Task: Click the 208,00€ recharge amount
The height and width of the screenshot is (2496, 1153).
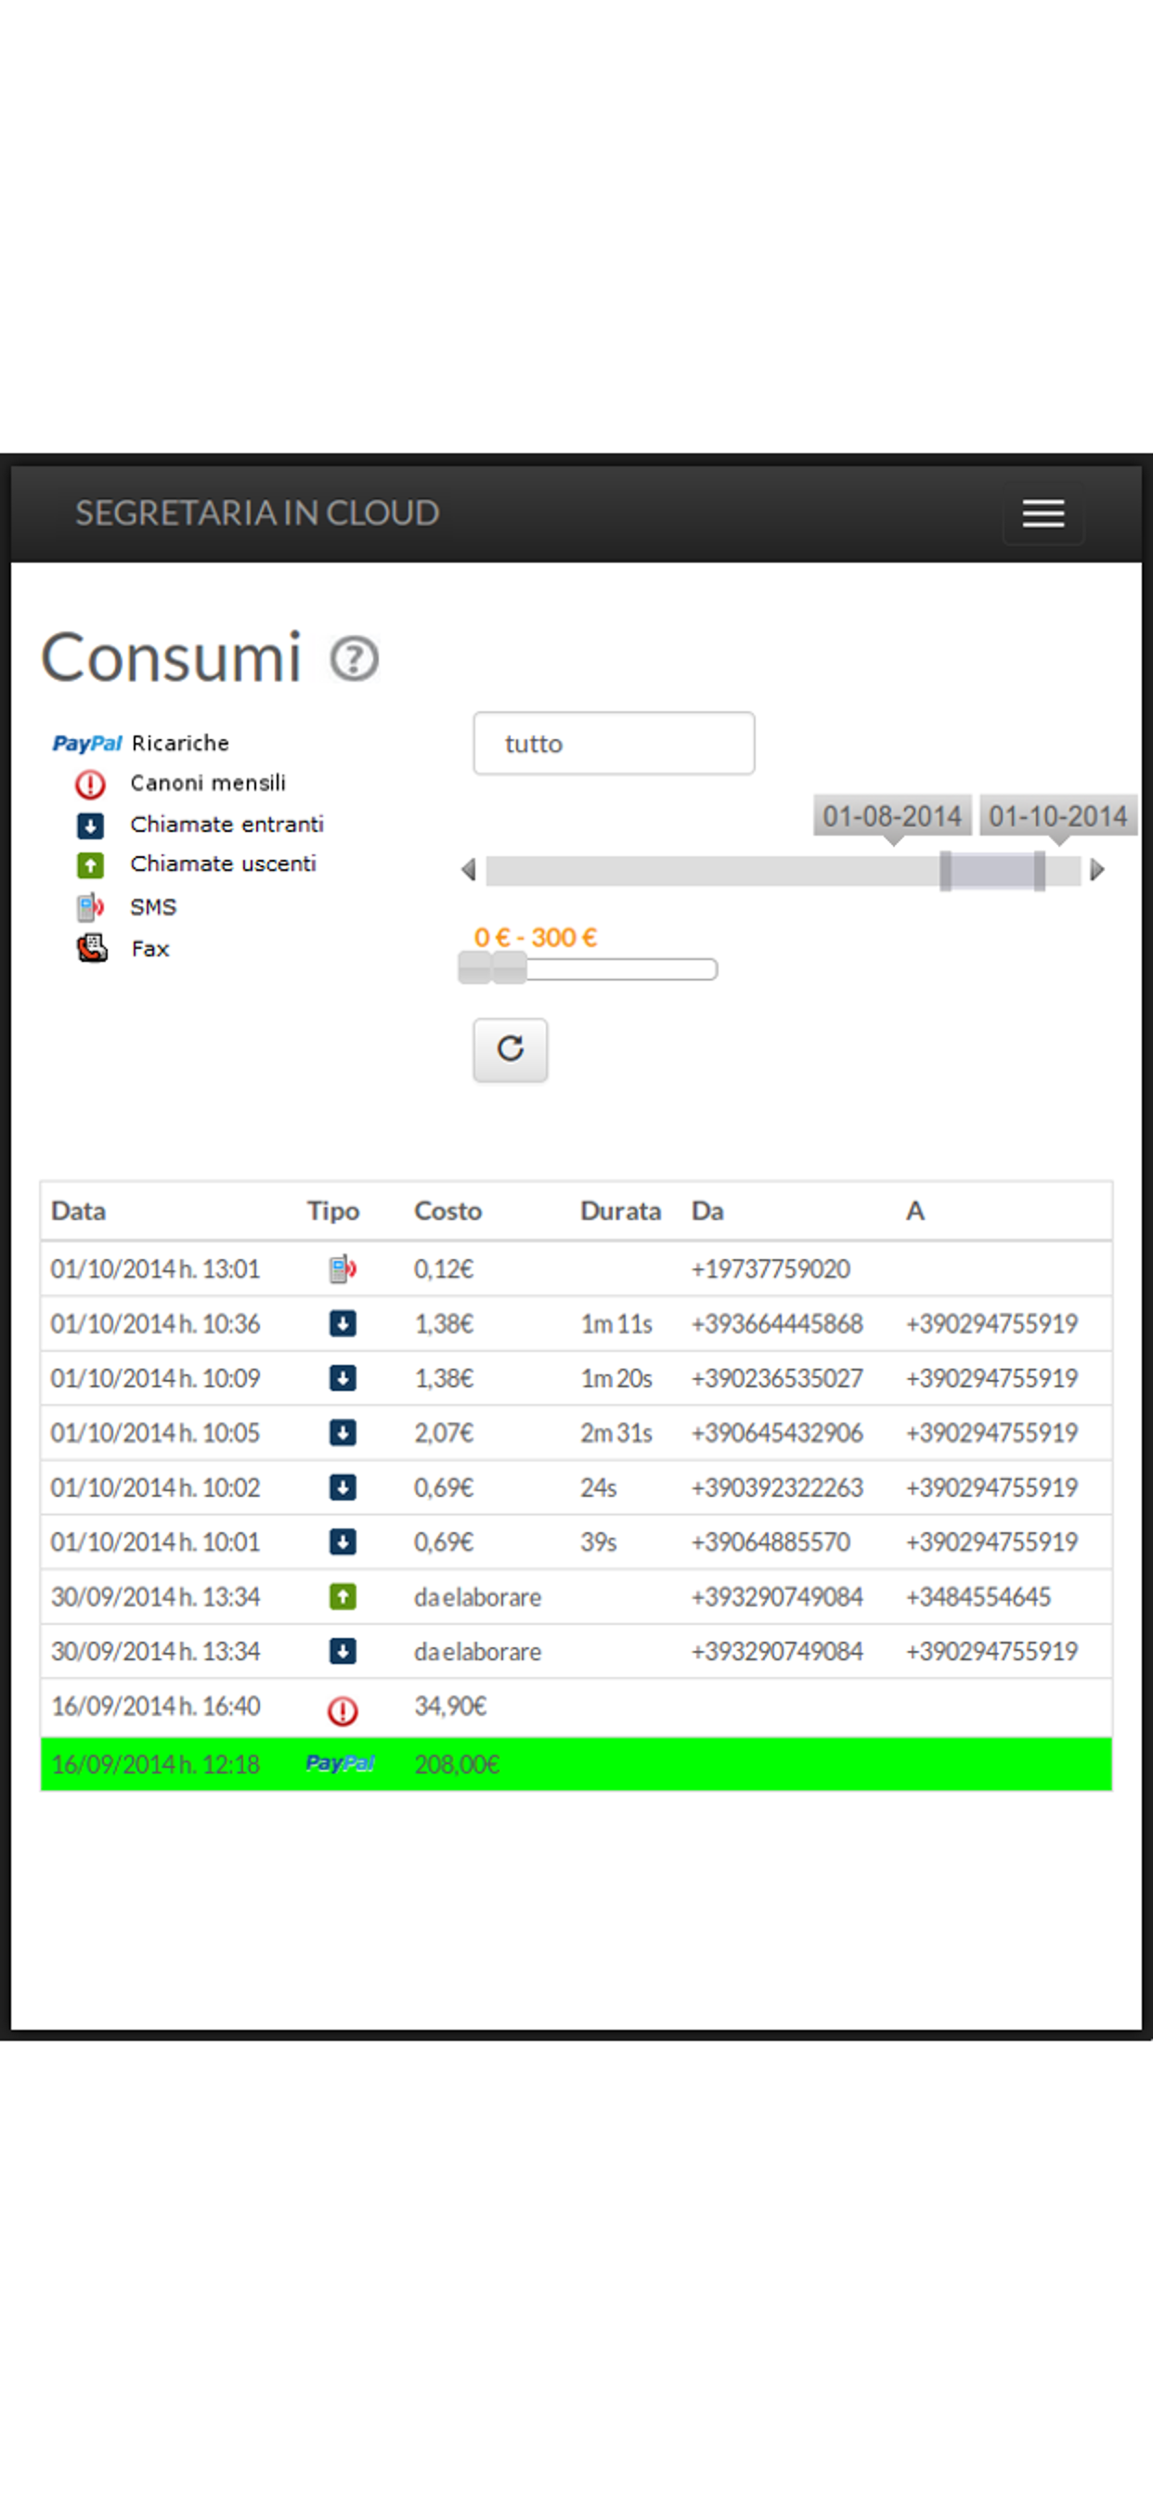Action: (x=457, y=1764)
